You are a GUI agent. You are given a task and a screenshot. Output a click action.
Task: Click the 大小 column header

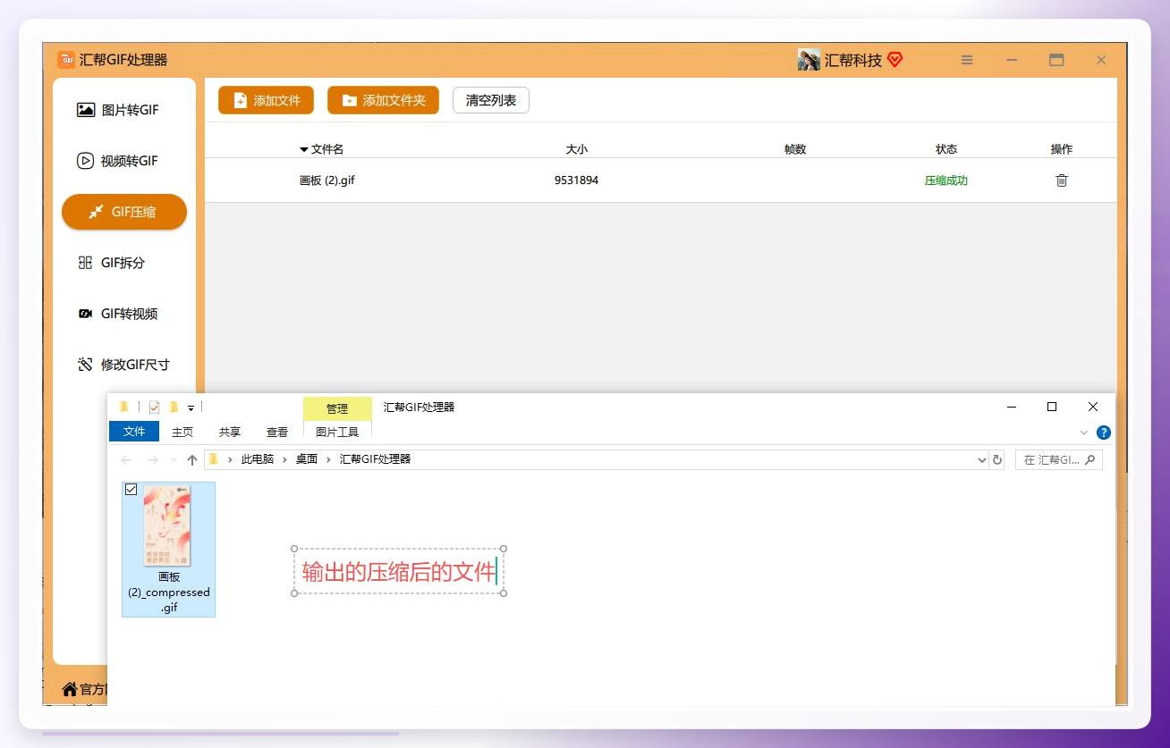click(577, 149)
